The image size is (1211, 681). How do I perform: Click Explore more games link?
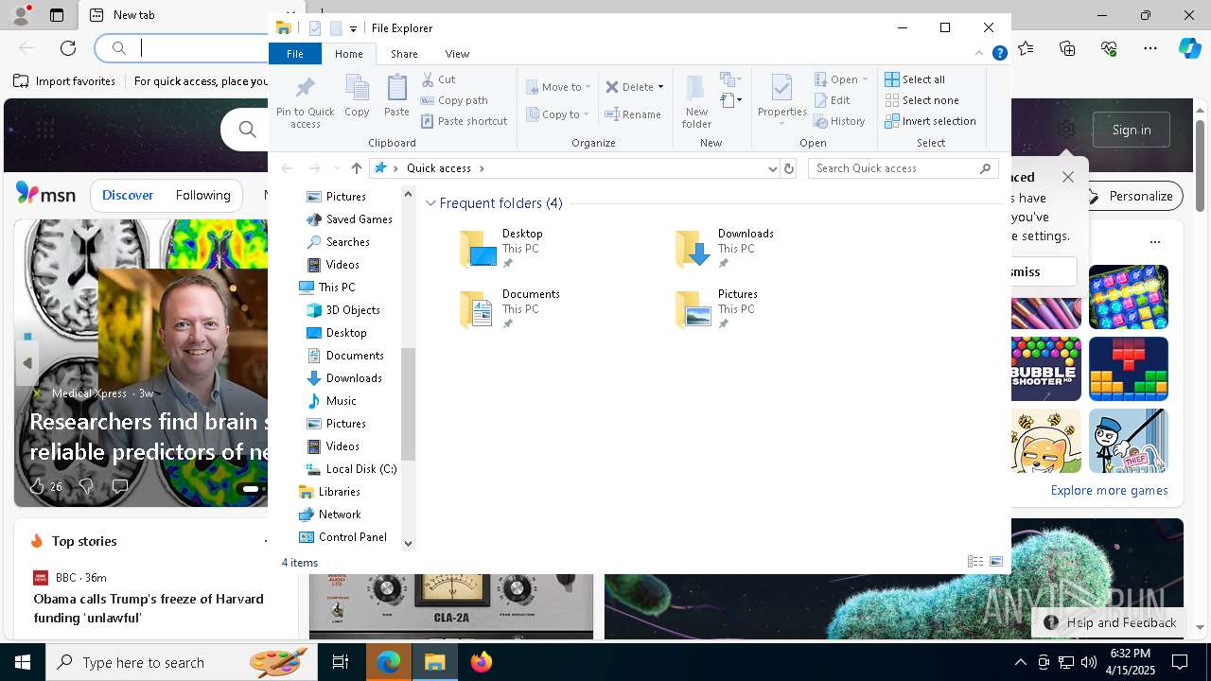click(1109, 491)
